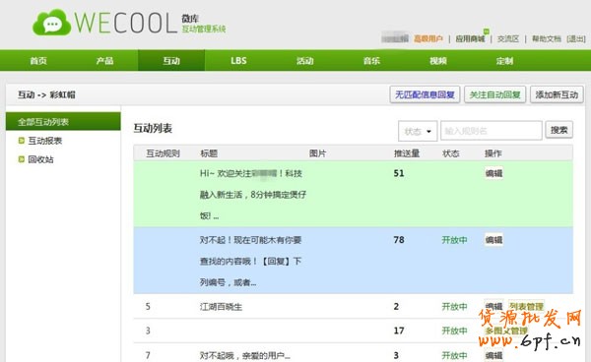
Task: Open 帮助文档 help link
Action: (547, 38)
